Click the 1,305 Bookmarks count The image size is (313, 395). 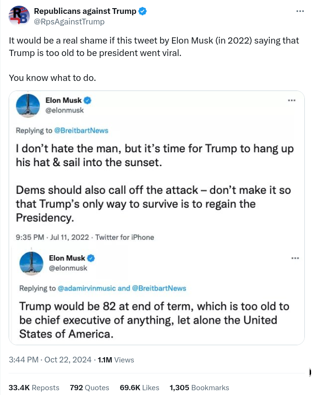pyautogui.click(x=199, y=387)
